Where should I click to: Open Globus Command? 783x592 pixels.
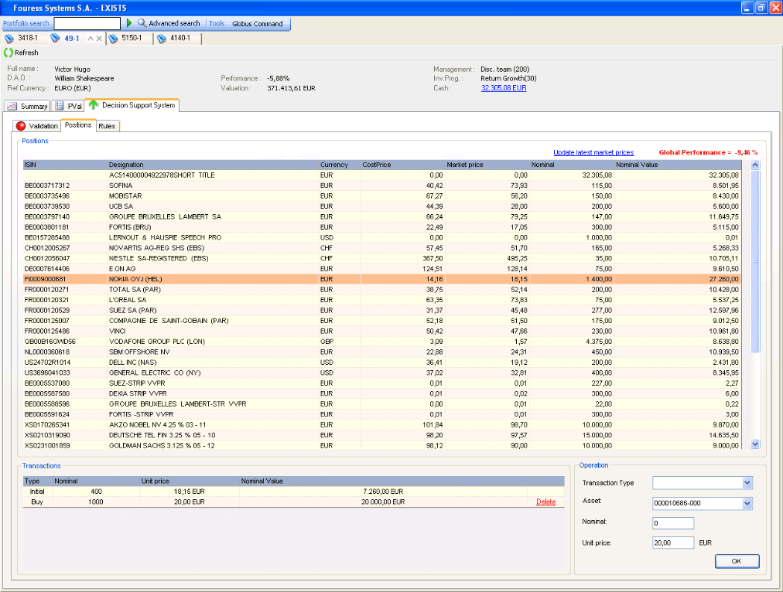coord(257,23)
